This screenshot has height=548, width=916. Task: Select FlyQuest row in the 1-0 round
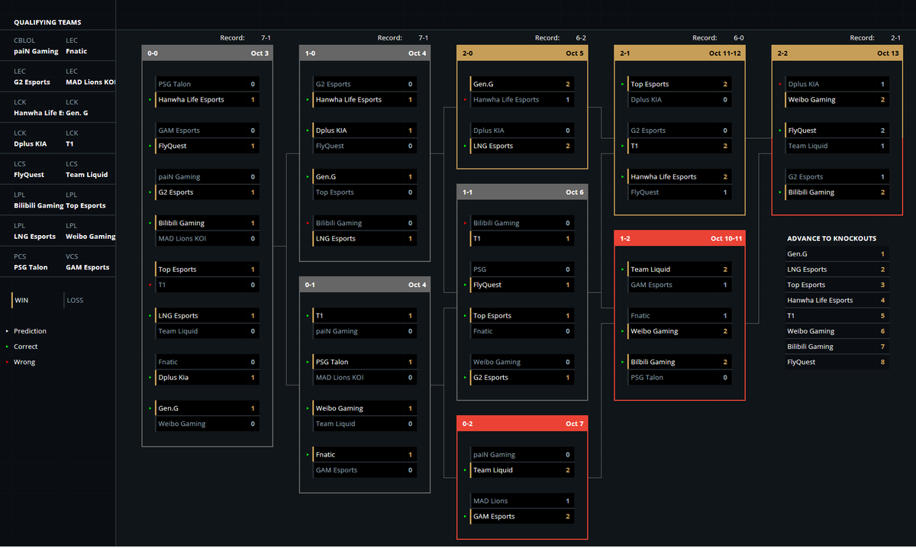click(x=364, y=146)
